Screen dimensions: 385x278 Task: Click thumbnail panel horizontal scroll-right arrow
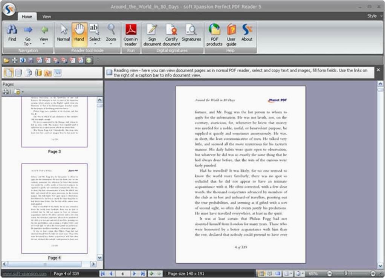93,264
